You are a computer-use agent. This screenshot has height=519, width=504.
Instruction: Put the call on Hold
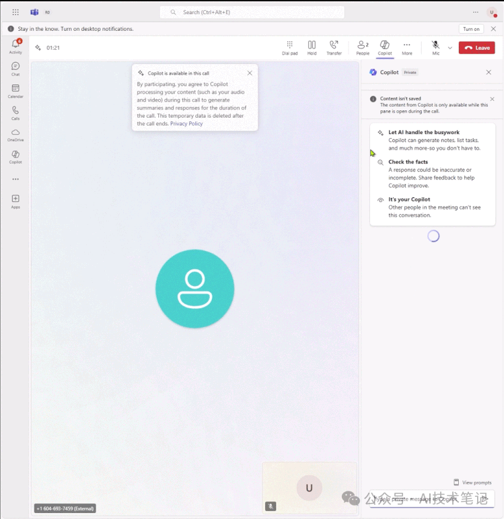point(312,48)
